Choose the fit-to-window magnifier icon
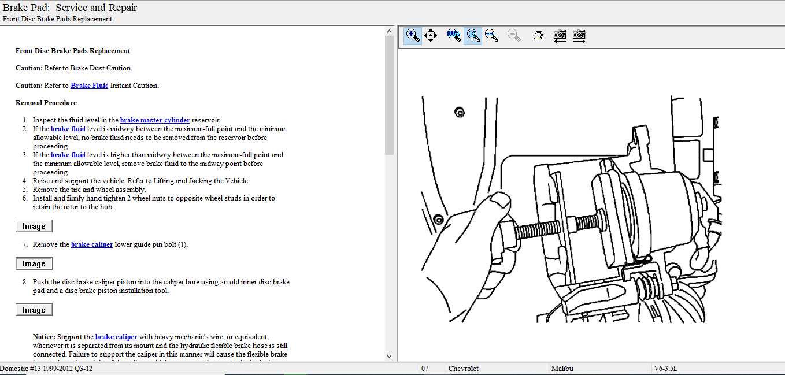785x375 pixels. (x=473, y=35)
